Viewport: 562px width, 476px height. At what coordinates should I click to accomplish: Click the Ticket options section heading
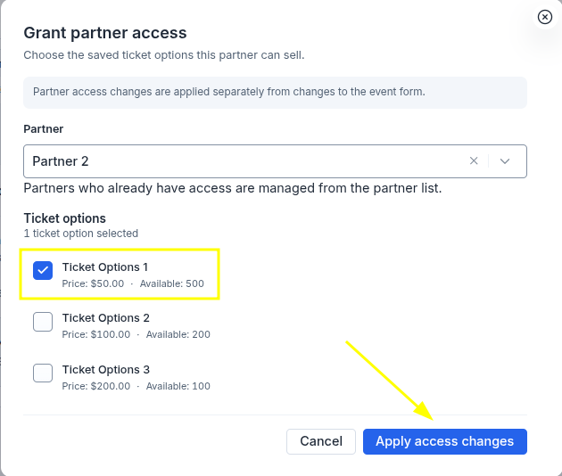coord(65,218)
